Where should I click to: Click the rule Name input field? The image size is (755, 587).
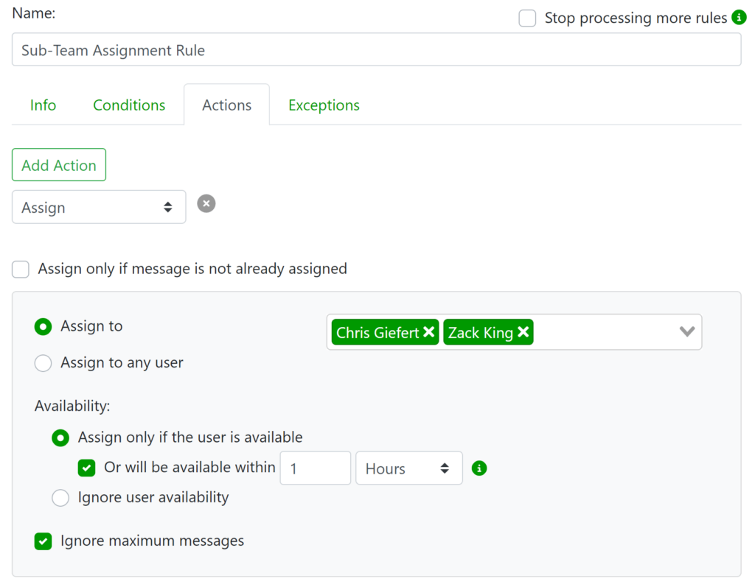tap(377, 49)
